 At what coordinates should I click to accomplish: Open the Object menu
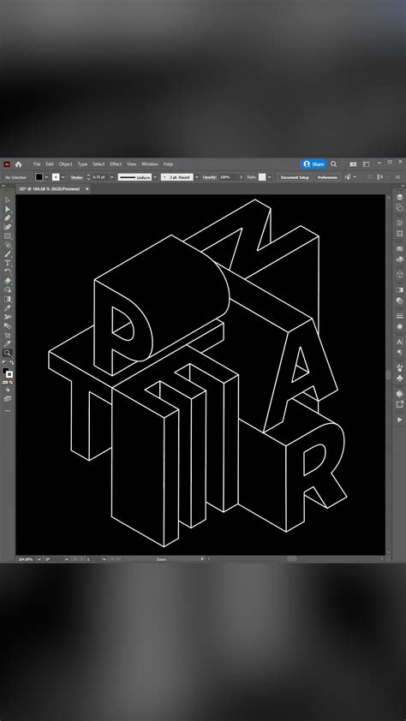pyautogui.click(x=65, y=164)
